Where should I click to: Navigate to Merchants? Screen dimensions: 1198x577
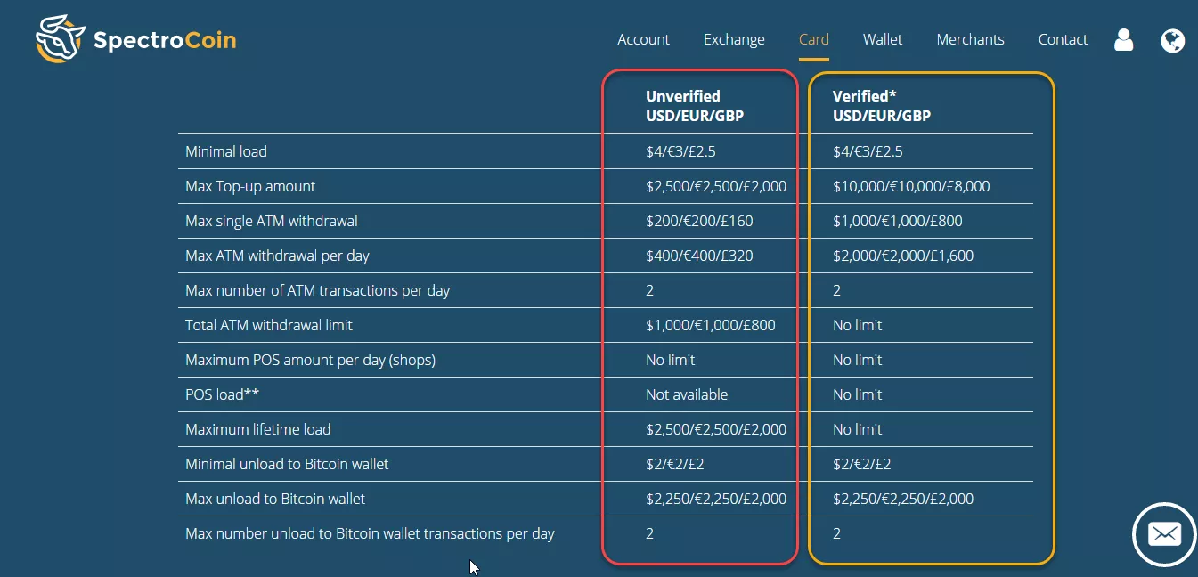click(970, 39)
